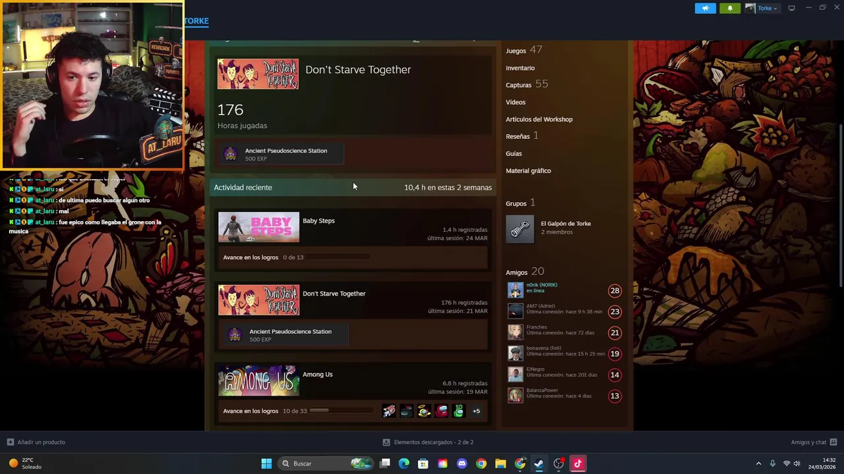Open the Amigos 20 friends list
844x474 pixels.
[x=525, y=272]
